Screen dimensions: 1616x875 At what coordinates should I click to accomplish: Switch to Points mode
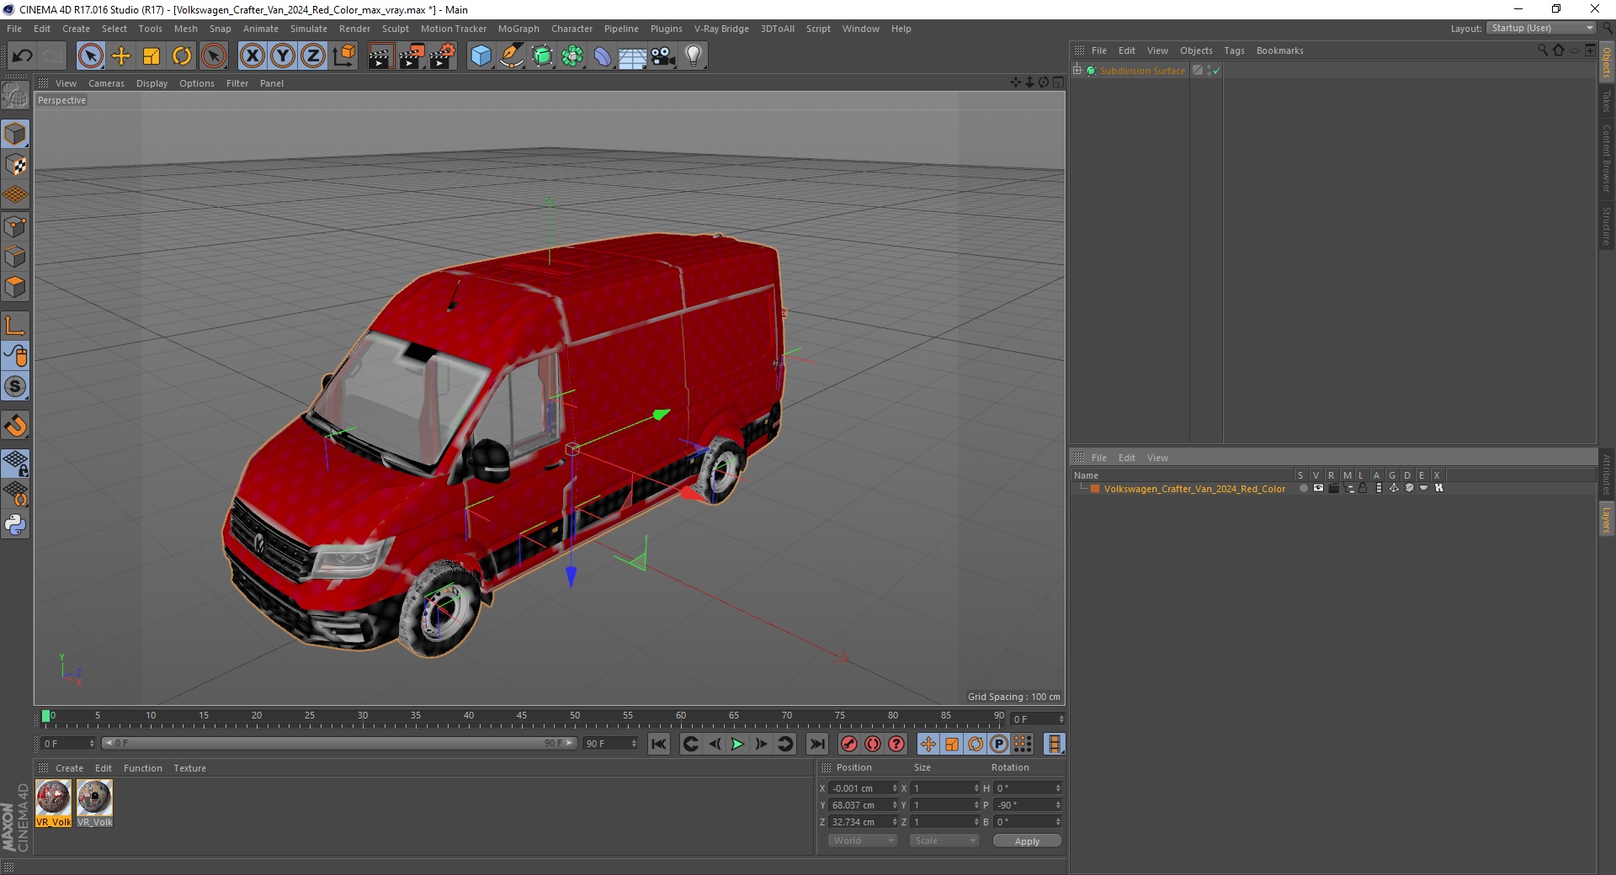pyautogui.click(x=15, y=226)
